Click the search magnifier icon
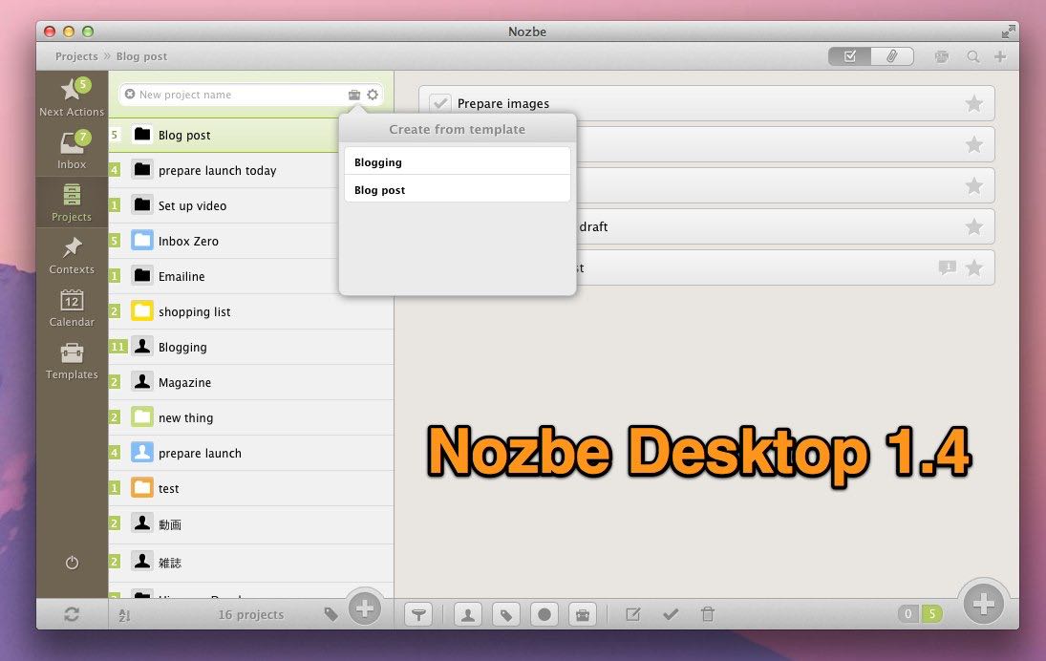The width and height of the screenshot is (1046, 661). 973,56
